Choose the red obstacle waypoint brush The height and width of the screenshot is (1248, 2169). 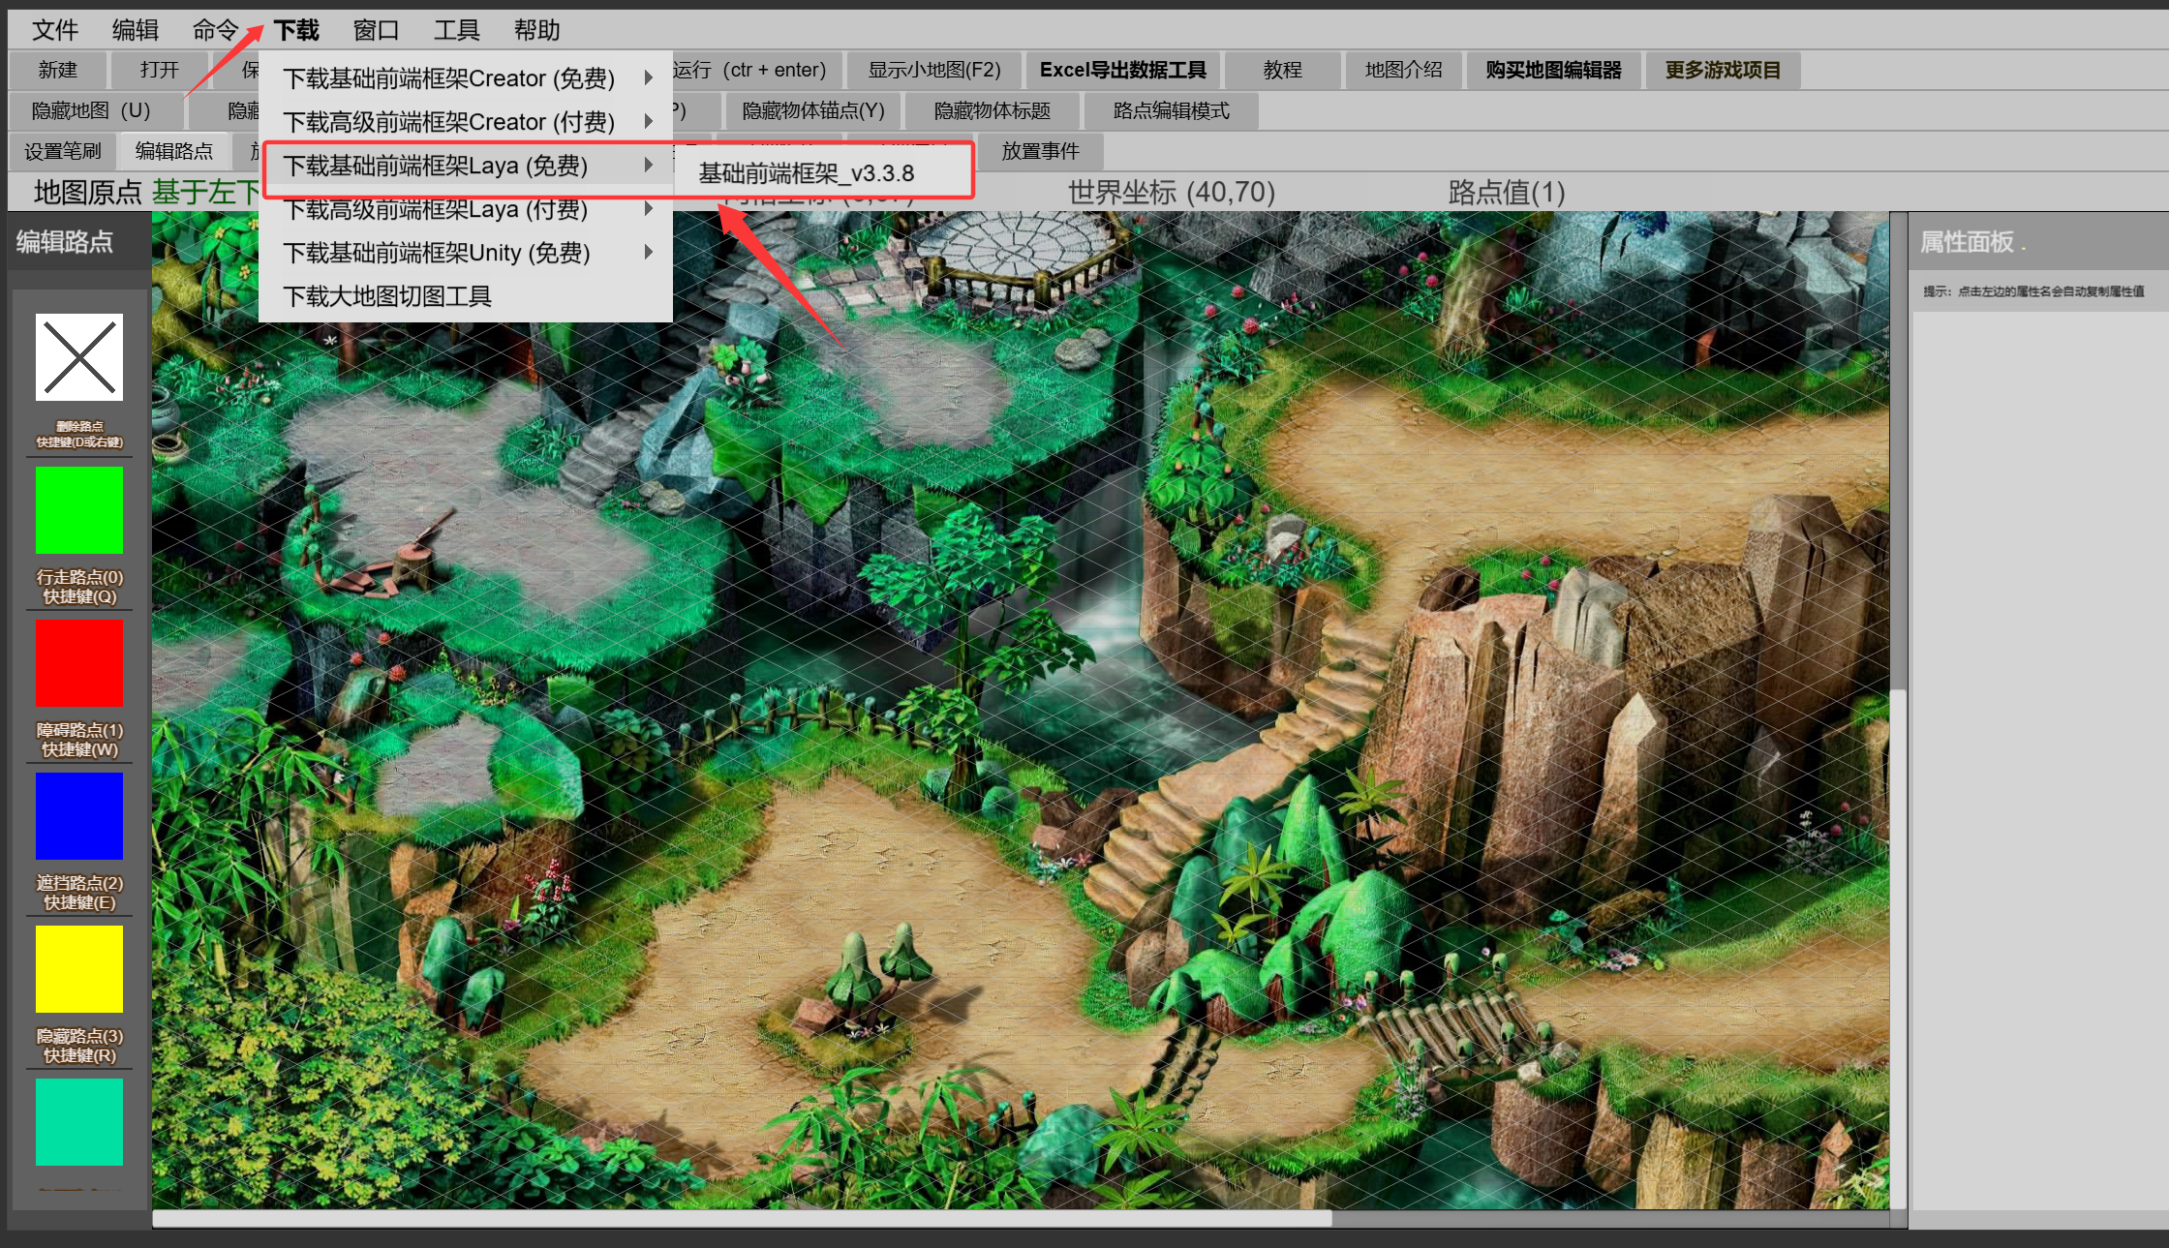[x=79, y=663]
